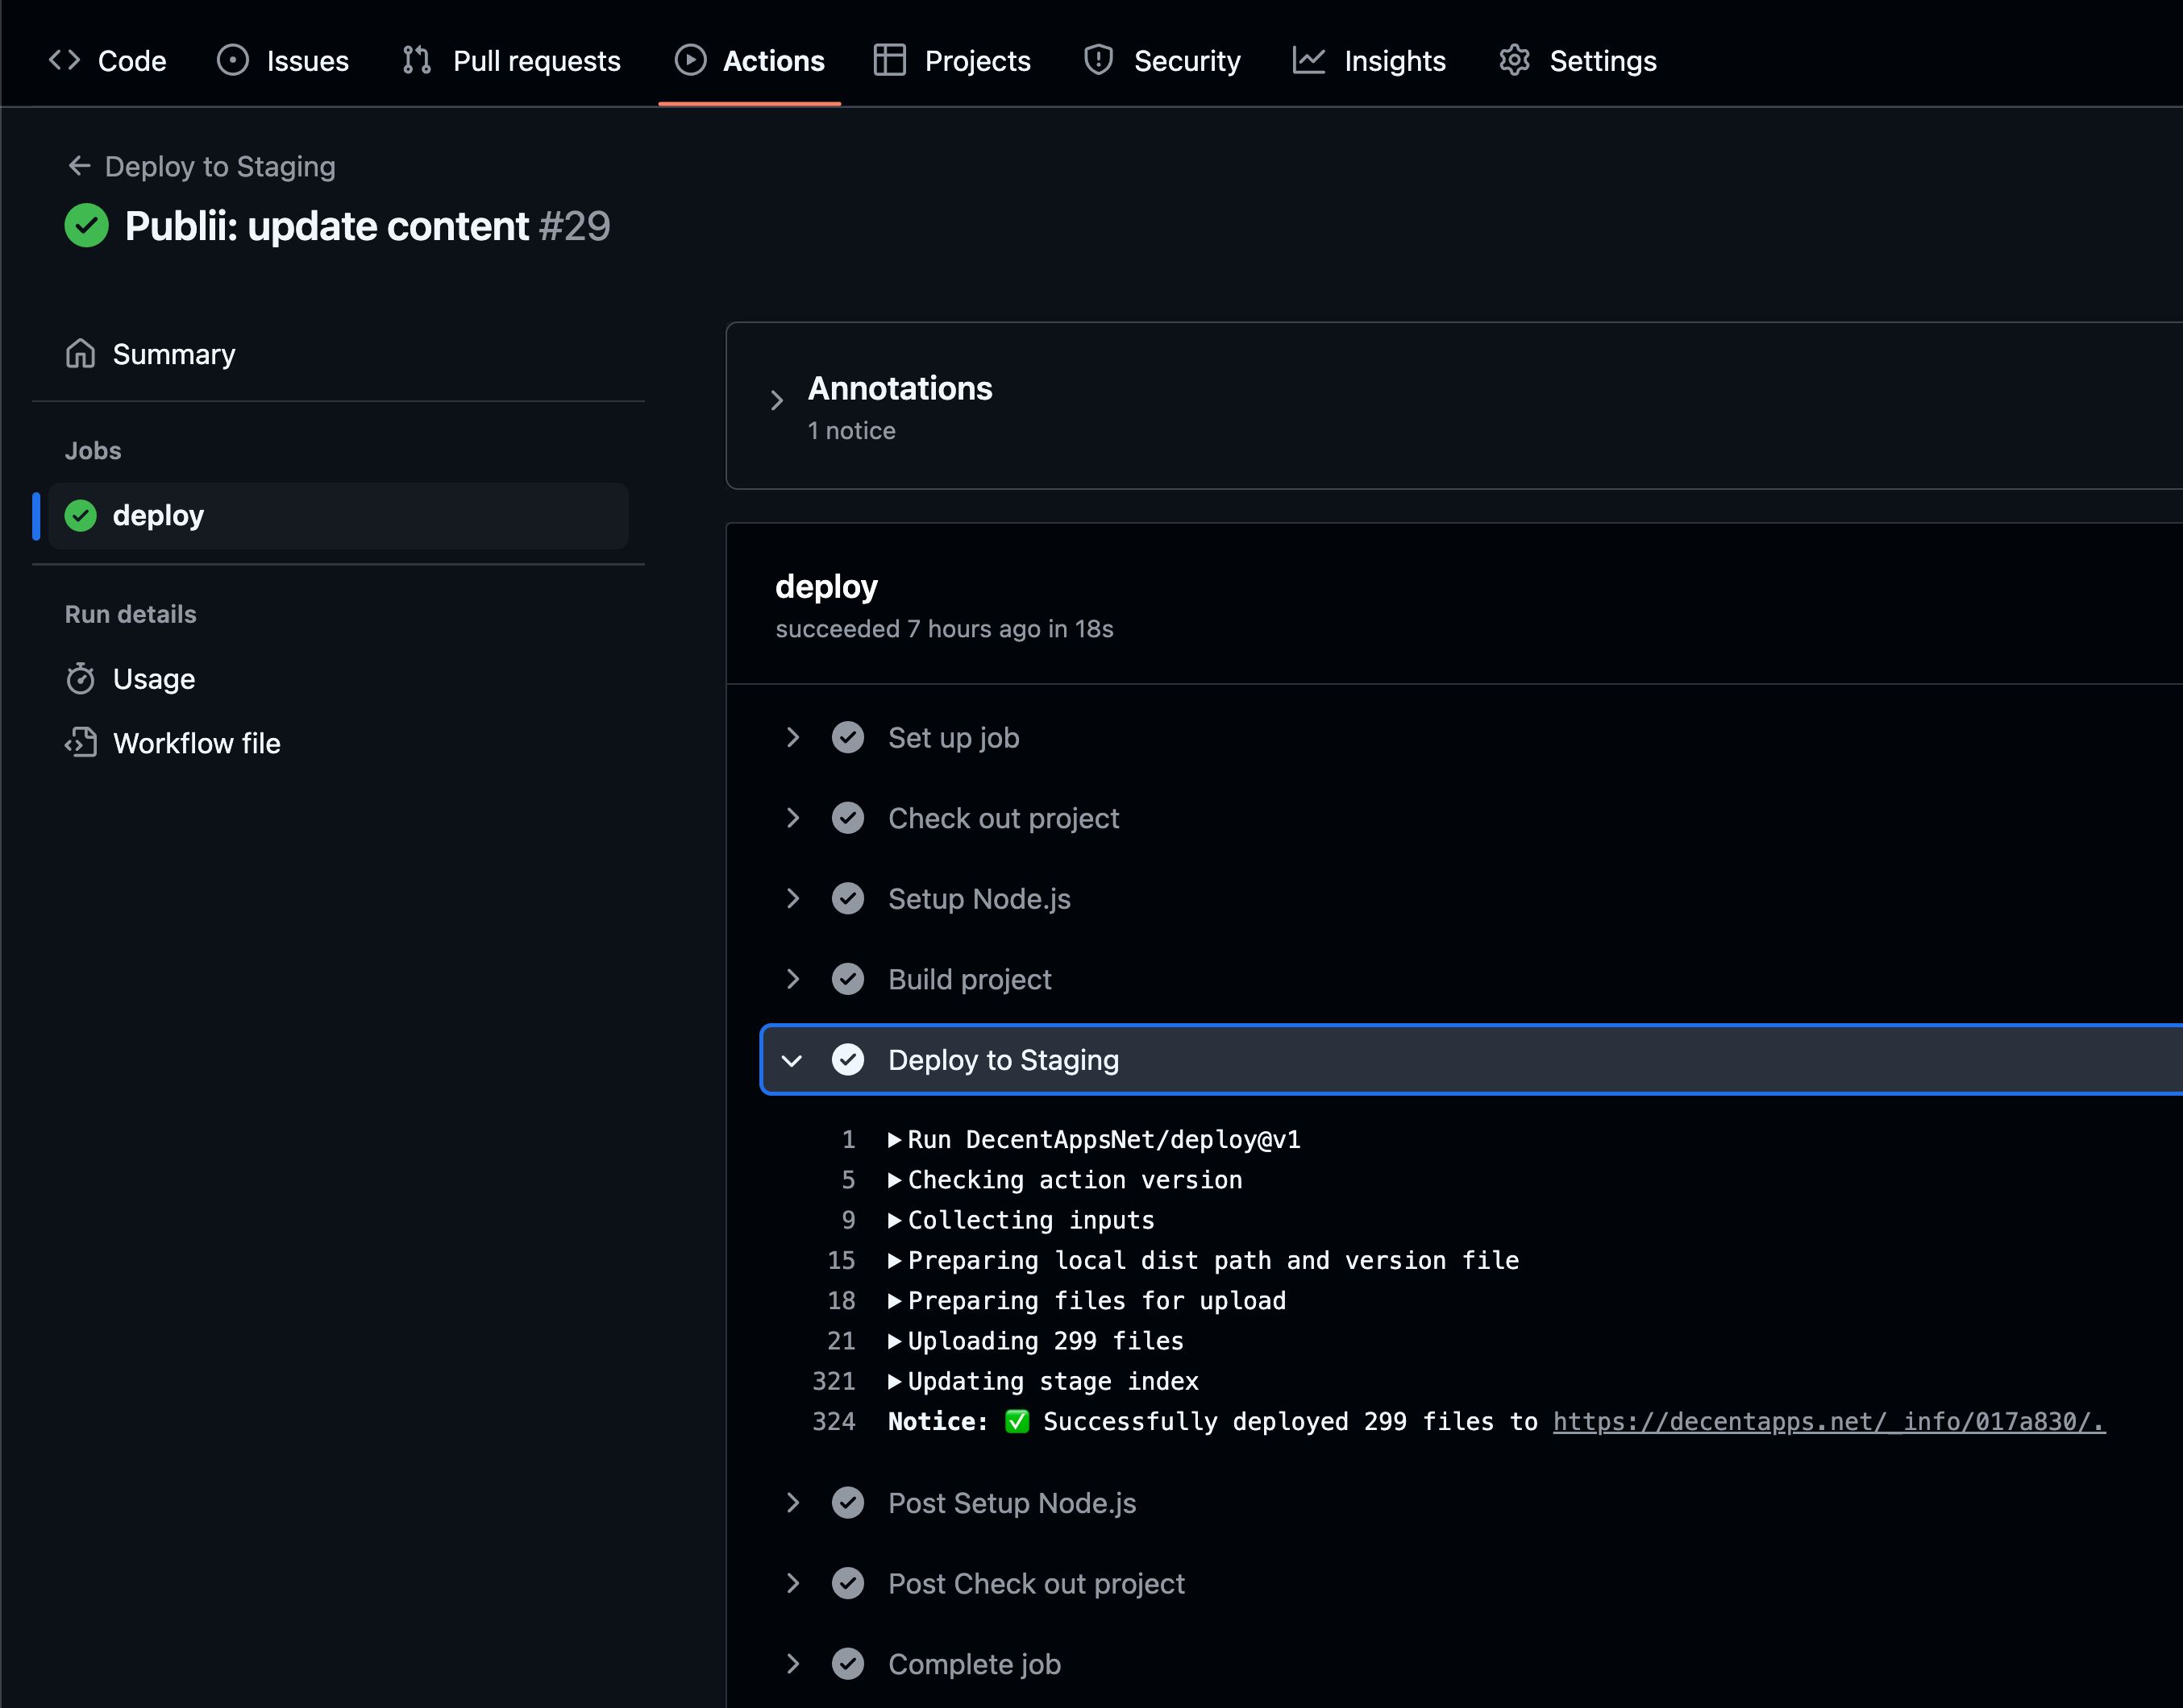Click the 'deploy' heading in log panel
The width and height of the screenshot is (2183, 1708).
pyautogui.click(x=826, y=587)
